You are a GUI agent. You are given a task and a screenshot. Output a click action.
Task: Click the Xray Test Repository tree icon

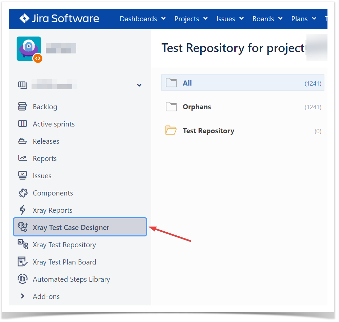(x=23, y=244)
